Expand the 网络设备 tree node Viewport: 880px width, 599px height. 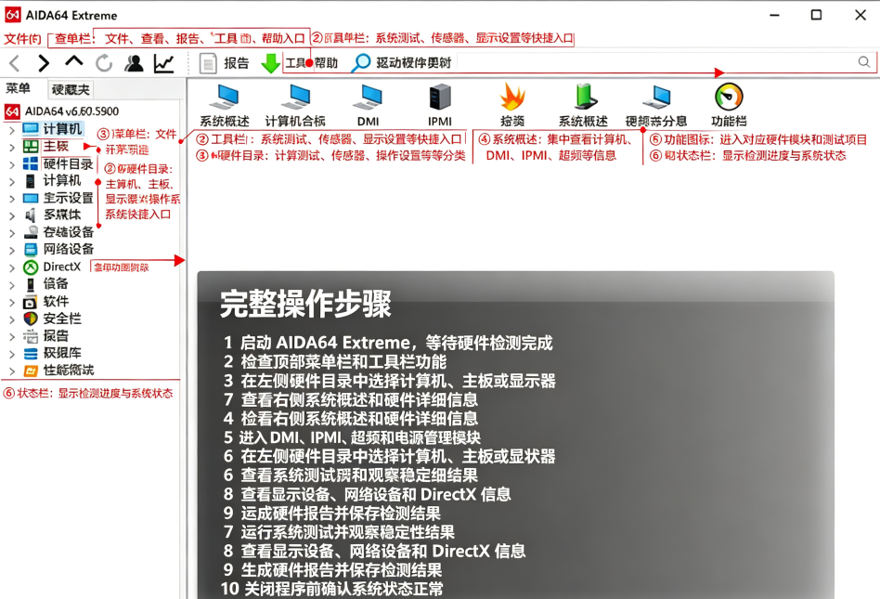point(12,251)
